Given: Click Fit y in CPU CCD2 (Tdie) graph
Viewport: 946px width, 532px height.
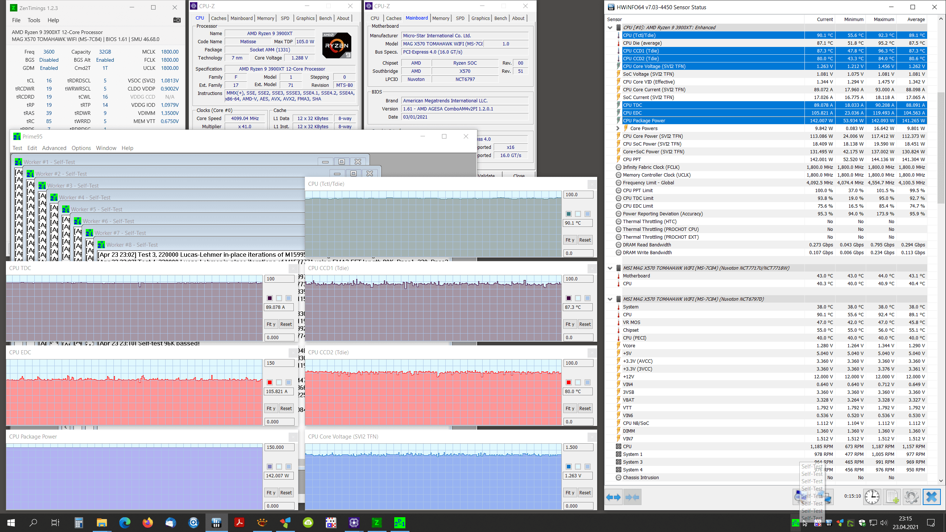Looking at the screenshot, I should coord(570,408).
